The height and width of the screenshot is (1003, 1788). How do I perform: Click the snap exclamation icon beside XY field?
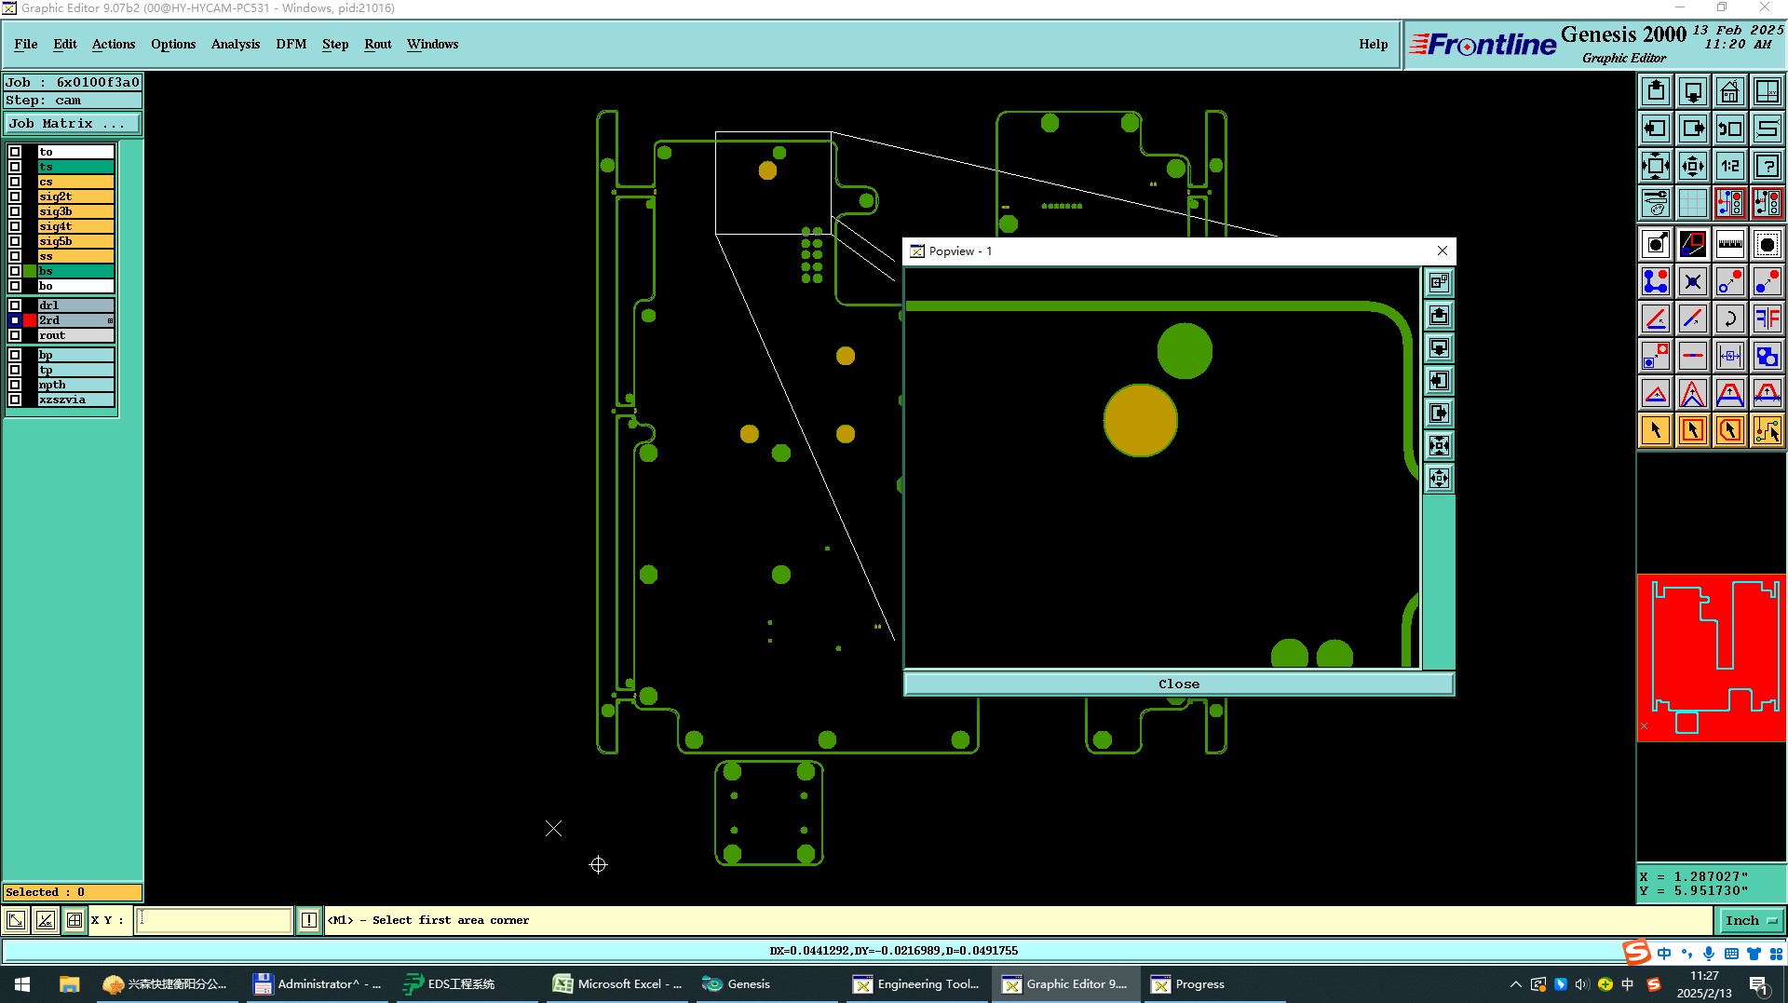pyautogui.click(x=309, y=920)
